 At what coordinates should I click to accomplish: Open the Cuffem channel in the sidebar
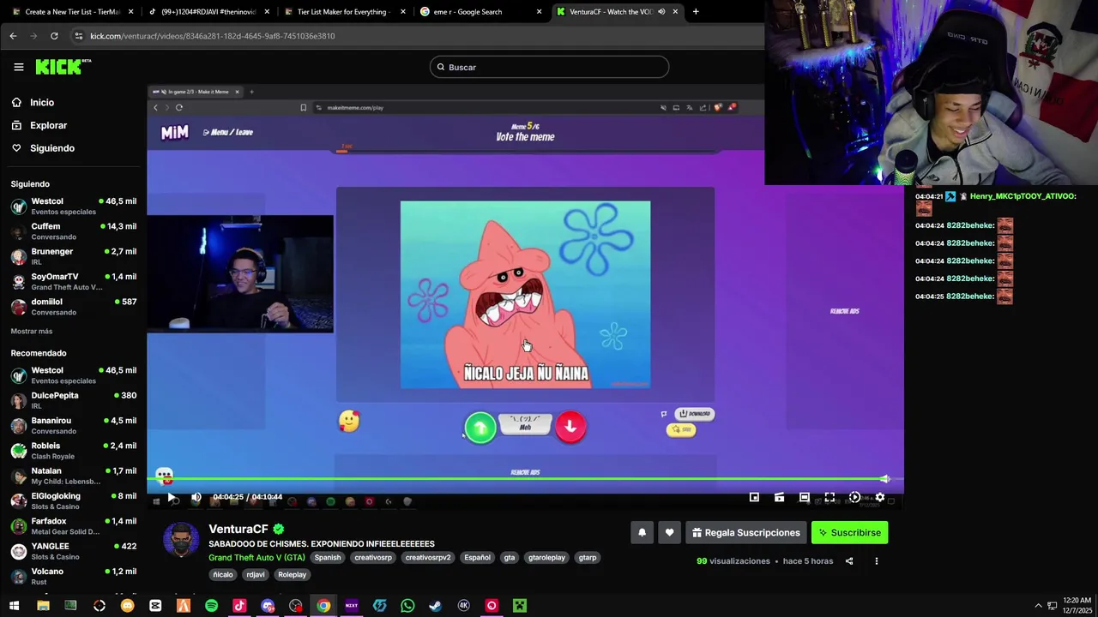[x=73, y=231]
